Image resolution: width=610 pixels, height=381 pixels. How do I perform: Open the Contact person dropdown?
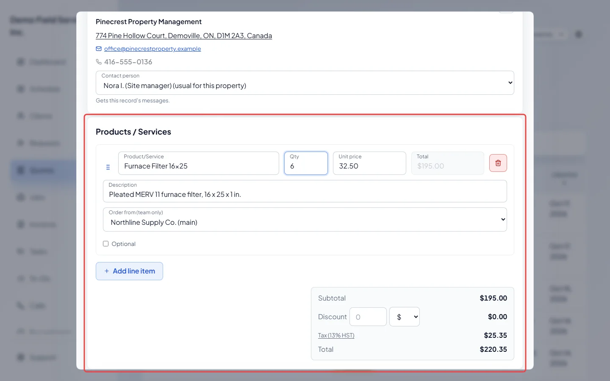(x=305, y=83)
